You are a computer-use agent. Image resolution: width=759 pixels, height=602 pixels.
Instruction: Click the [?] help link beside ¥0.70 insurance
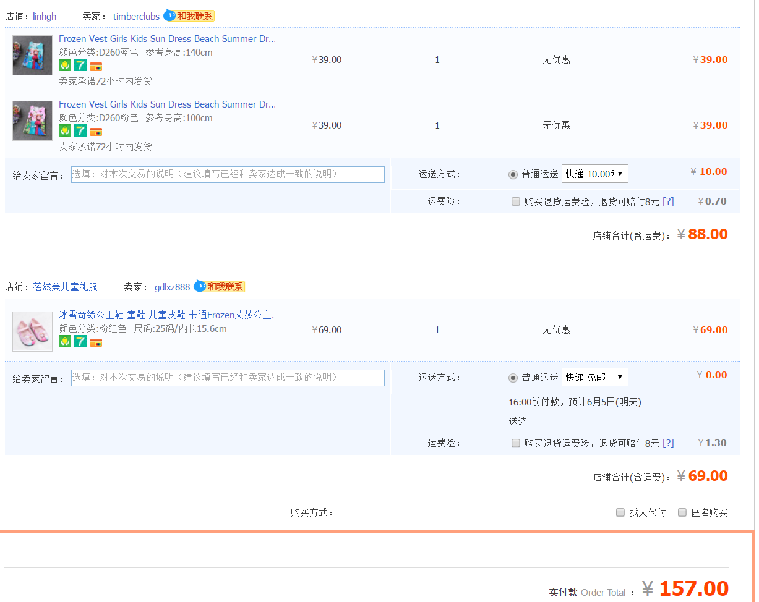pos(668,201)
